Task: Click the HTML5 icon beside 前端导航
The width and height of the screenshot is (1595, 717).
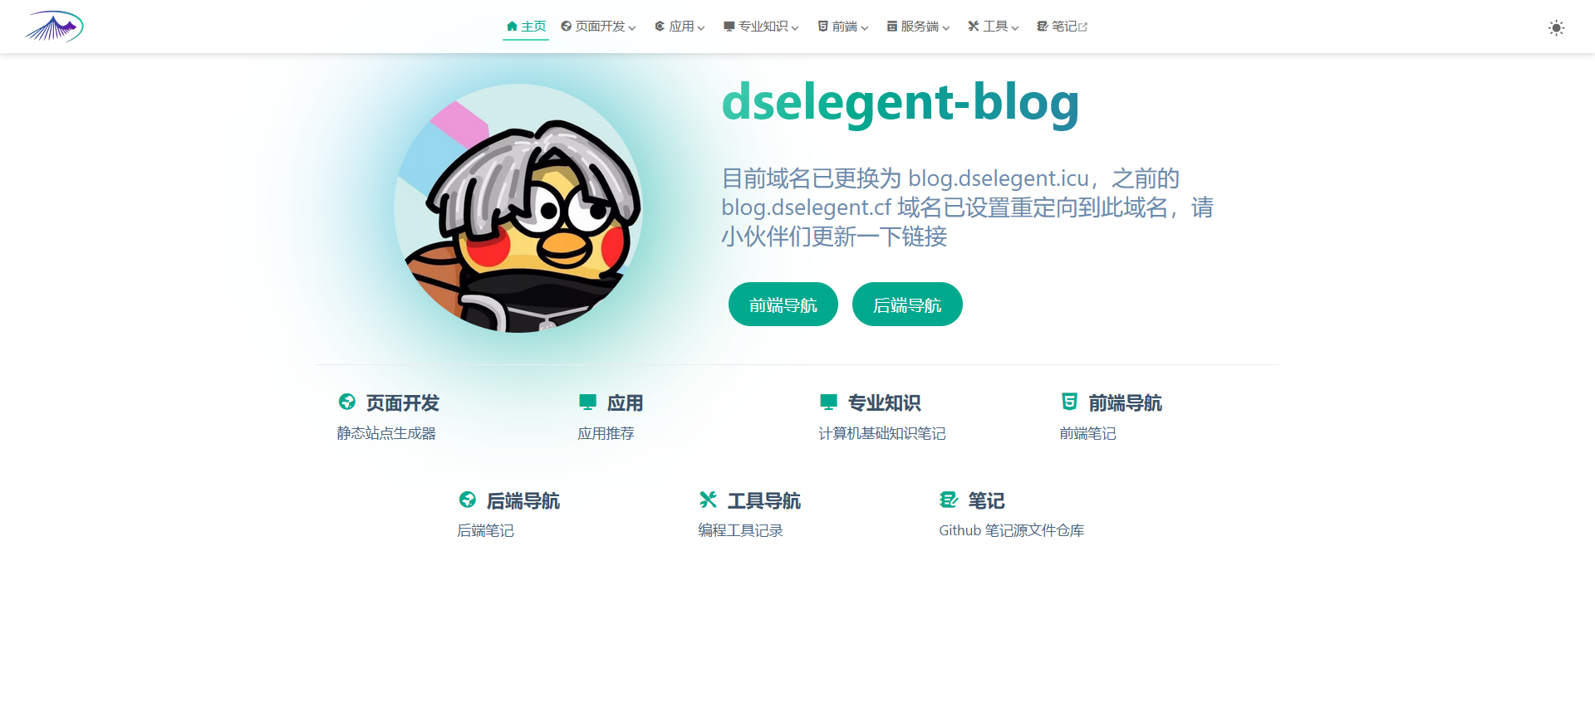Action: 1069,402
